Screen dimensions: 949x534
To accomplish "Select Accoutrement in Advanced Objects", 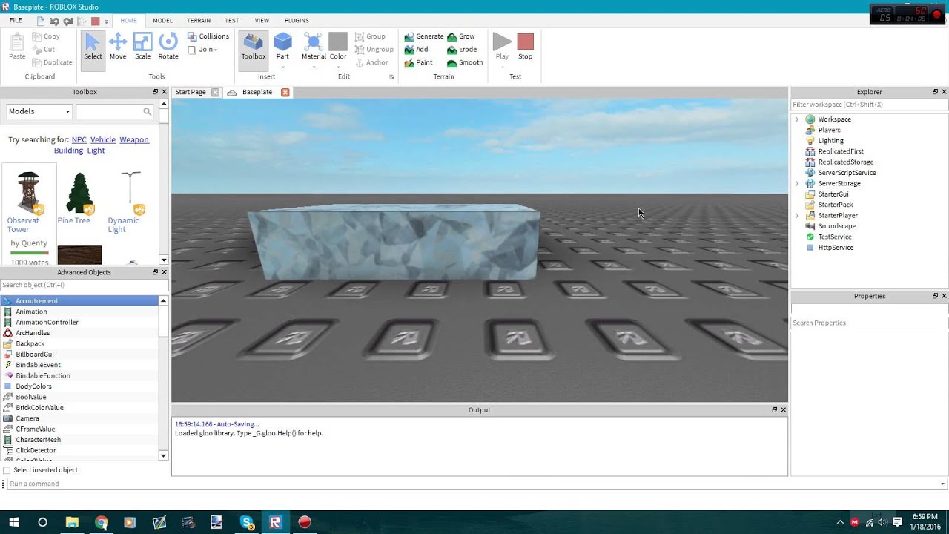I will (x=81, y=301).
